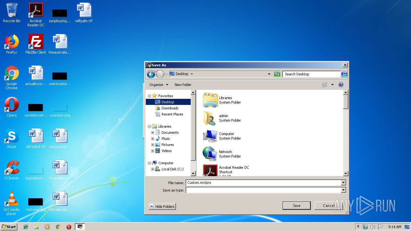Open the dialog help icon
This screenshot has height=231, width=411.
[x=341, y=85]
